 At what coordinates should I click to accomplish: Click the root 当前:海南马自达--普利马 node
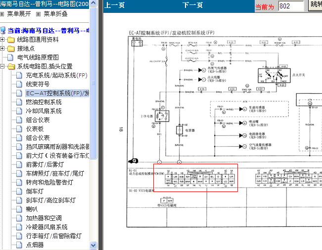(x=48, y=31)
